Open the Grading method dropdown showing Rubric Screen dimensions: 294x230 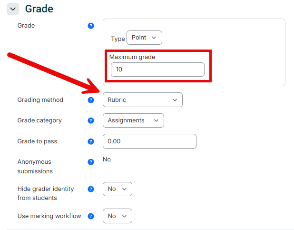point(143,100)
